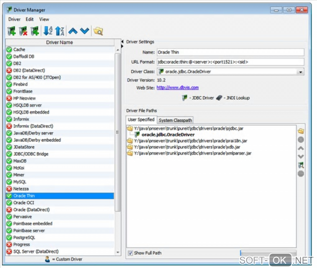
Task: Click the progress bar next to Show Full Path
Action: [x=268, y=253]
